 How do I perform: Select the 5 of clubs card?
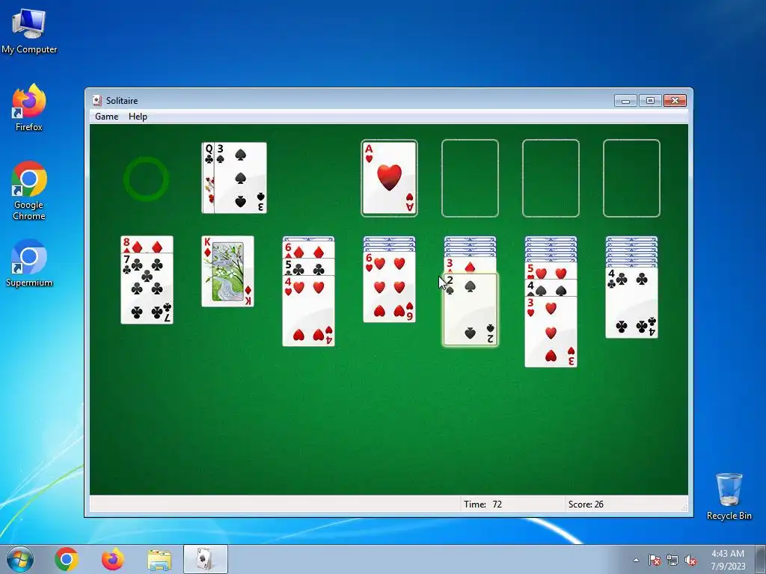coord(308,267)
